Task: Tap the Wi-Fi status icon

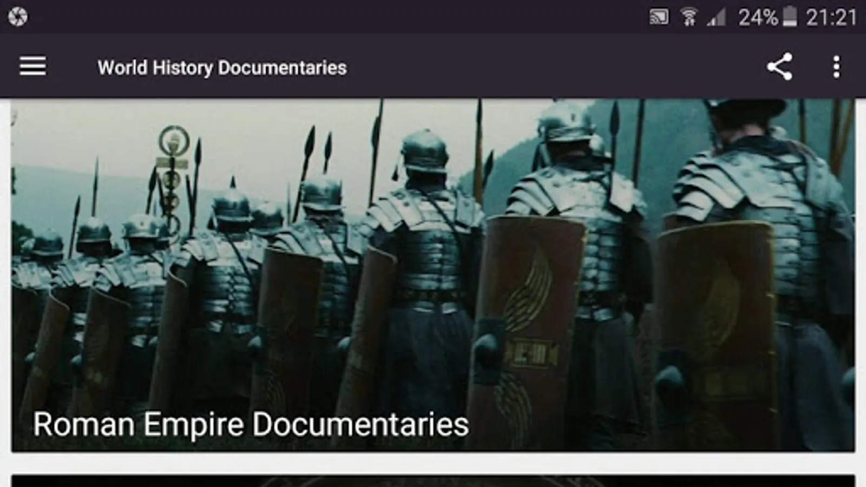Action: click(688, 17)
